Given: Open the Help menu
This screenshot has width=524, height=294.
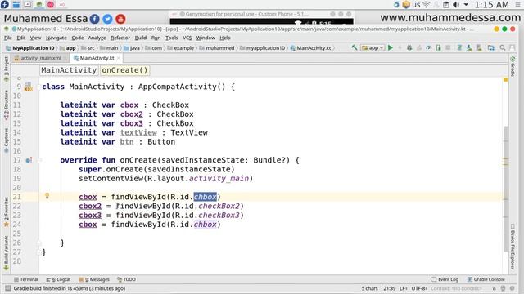Looking at the screenshot, I should click(225, 38).
